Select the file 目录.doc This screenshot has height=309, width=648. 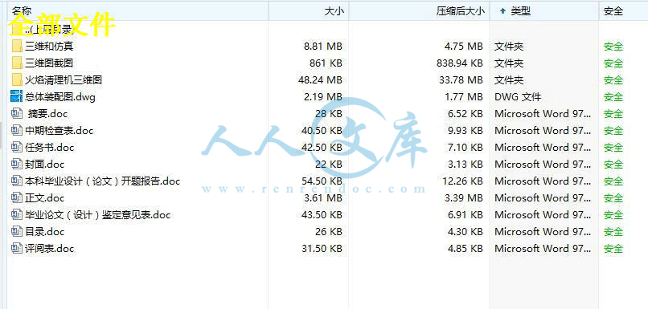tap(45, 232)
